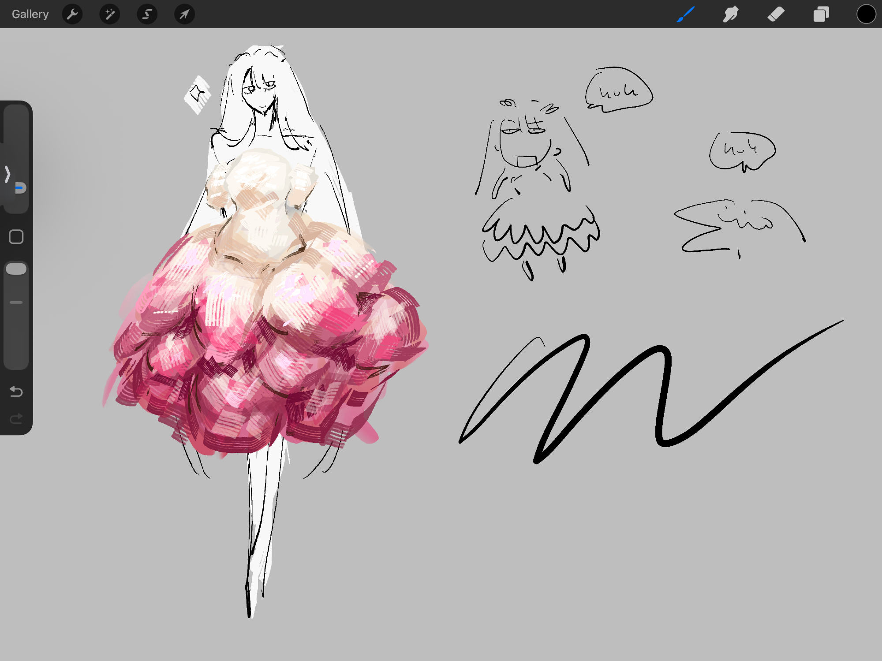This screenshot has width=882, height=661.
Task: Click the sidebar chevron expander
Action: click(x=7, y=174)
